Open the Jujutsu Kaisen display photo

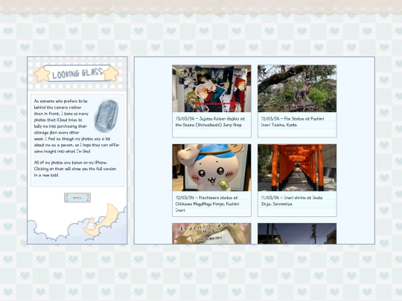(x=211, y=88)
